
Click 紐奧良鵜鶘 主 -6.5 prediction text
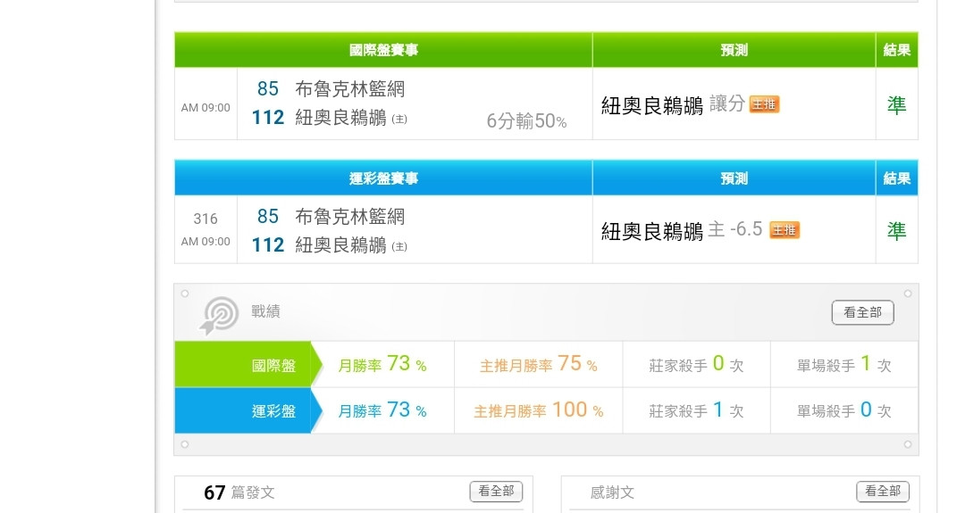pyautogui.click(x=682, y=230)
